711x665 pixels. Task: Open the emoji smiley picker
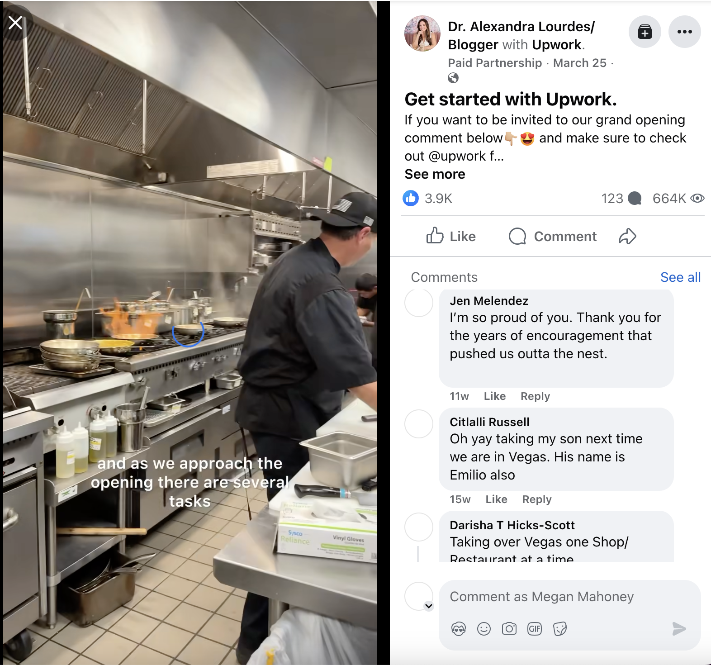[x=483, y=628]
